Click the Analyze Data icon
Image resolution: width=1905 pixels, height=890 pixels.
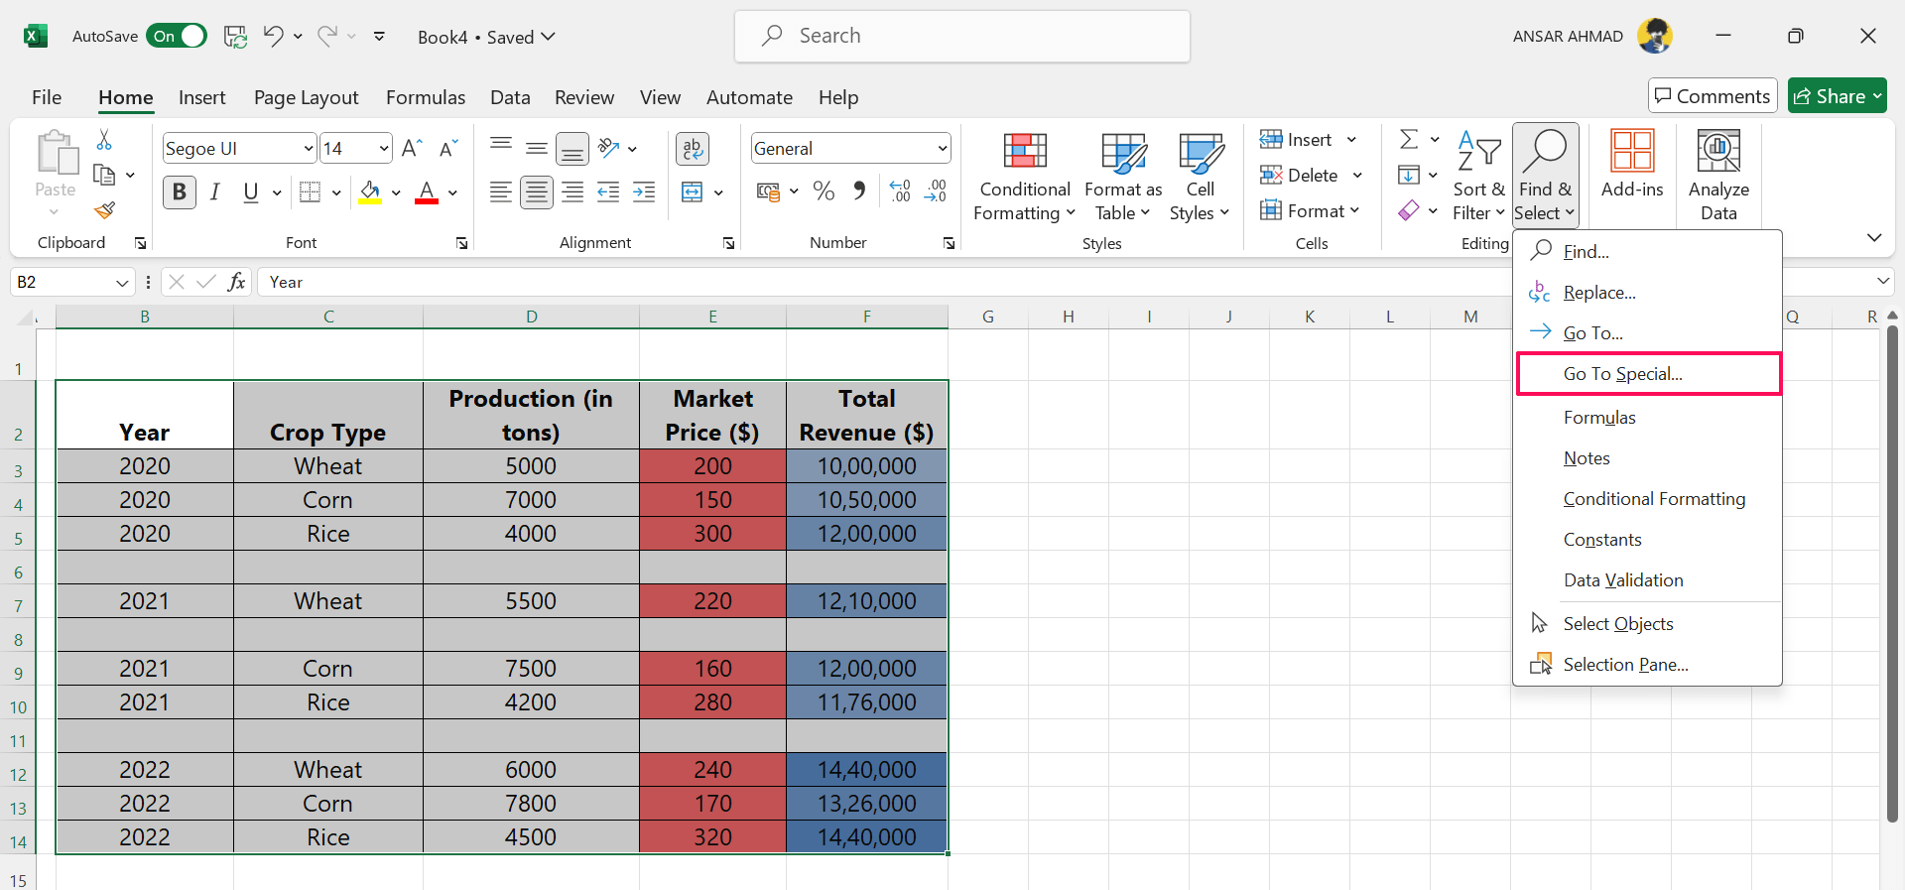point(1717,177)
